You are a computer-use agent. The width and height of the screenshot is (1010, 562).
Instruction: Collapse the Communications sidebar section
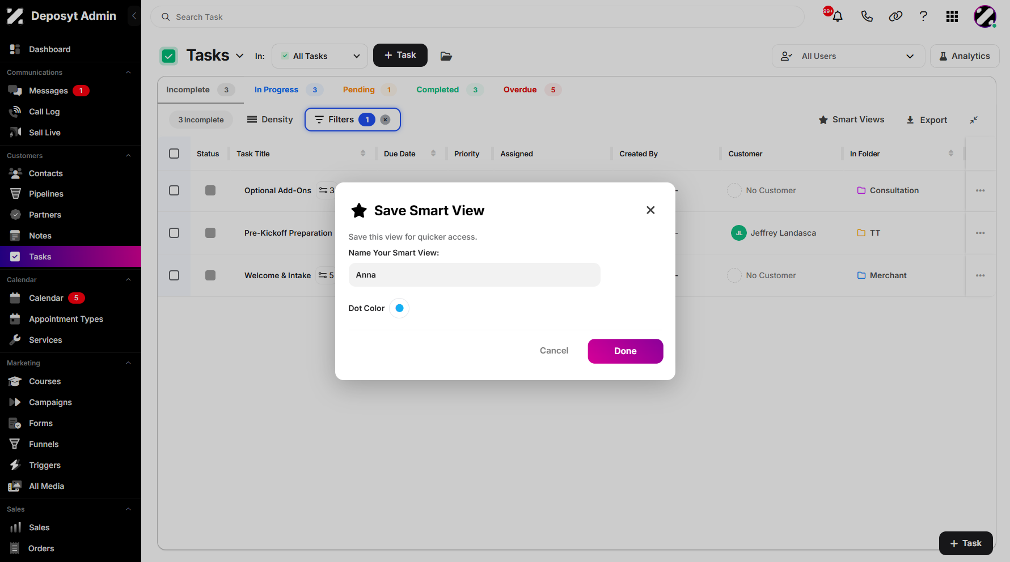(x=128, y=72)
